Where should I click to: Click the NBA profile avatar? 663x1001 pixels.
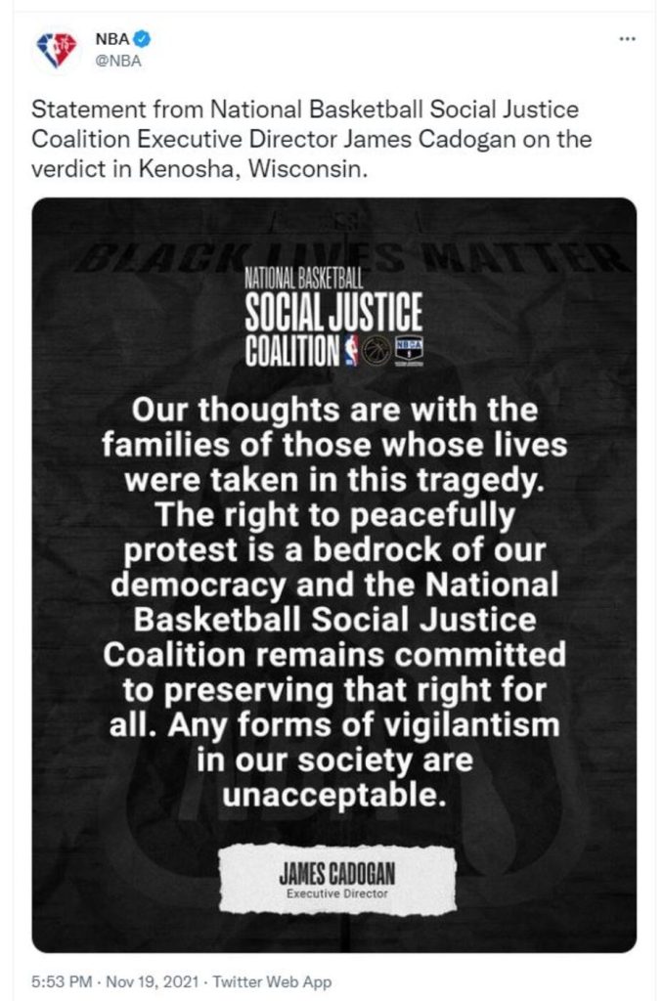coord(55,50)
